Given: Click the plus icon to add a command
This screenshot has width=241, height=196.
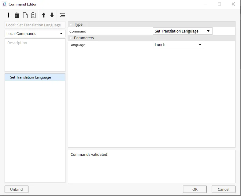Looking at the screenshot, I should tap(9, 15).
